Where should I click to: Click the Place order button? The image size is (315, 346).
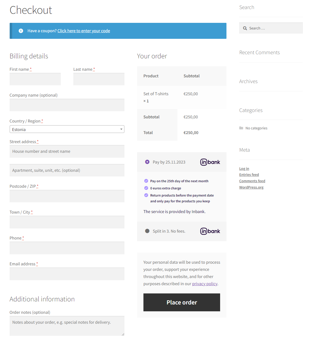[x=181, y=302]
